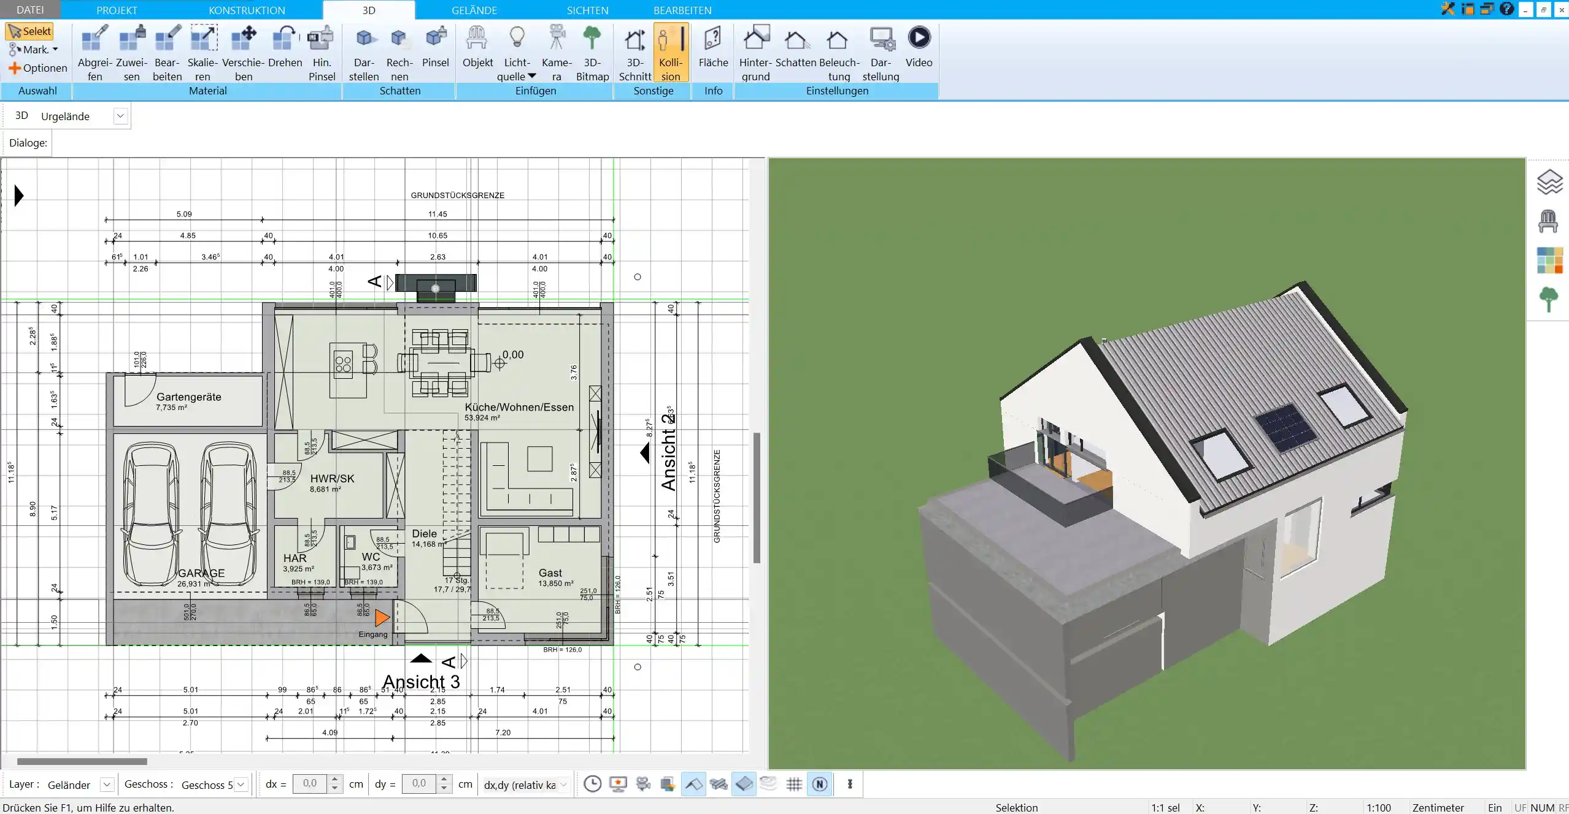Expand bottom toolbar overflow options
Image resolution: width=1569 pixels, height=814 pixels.
(x=850, y=784)
